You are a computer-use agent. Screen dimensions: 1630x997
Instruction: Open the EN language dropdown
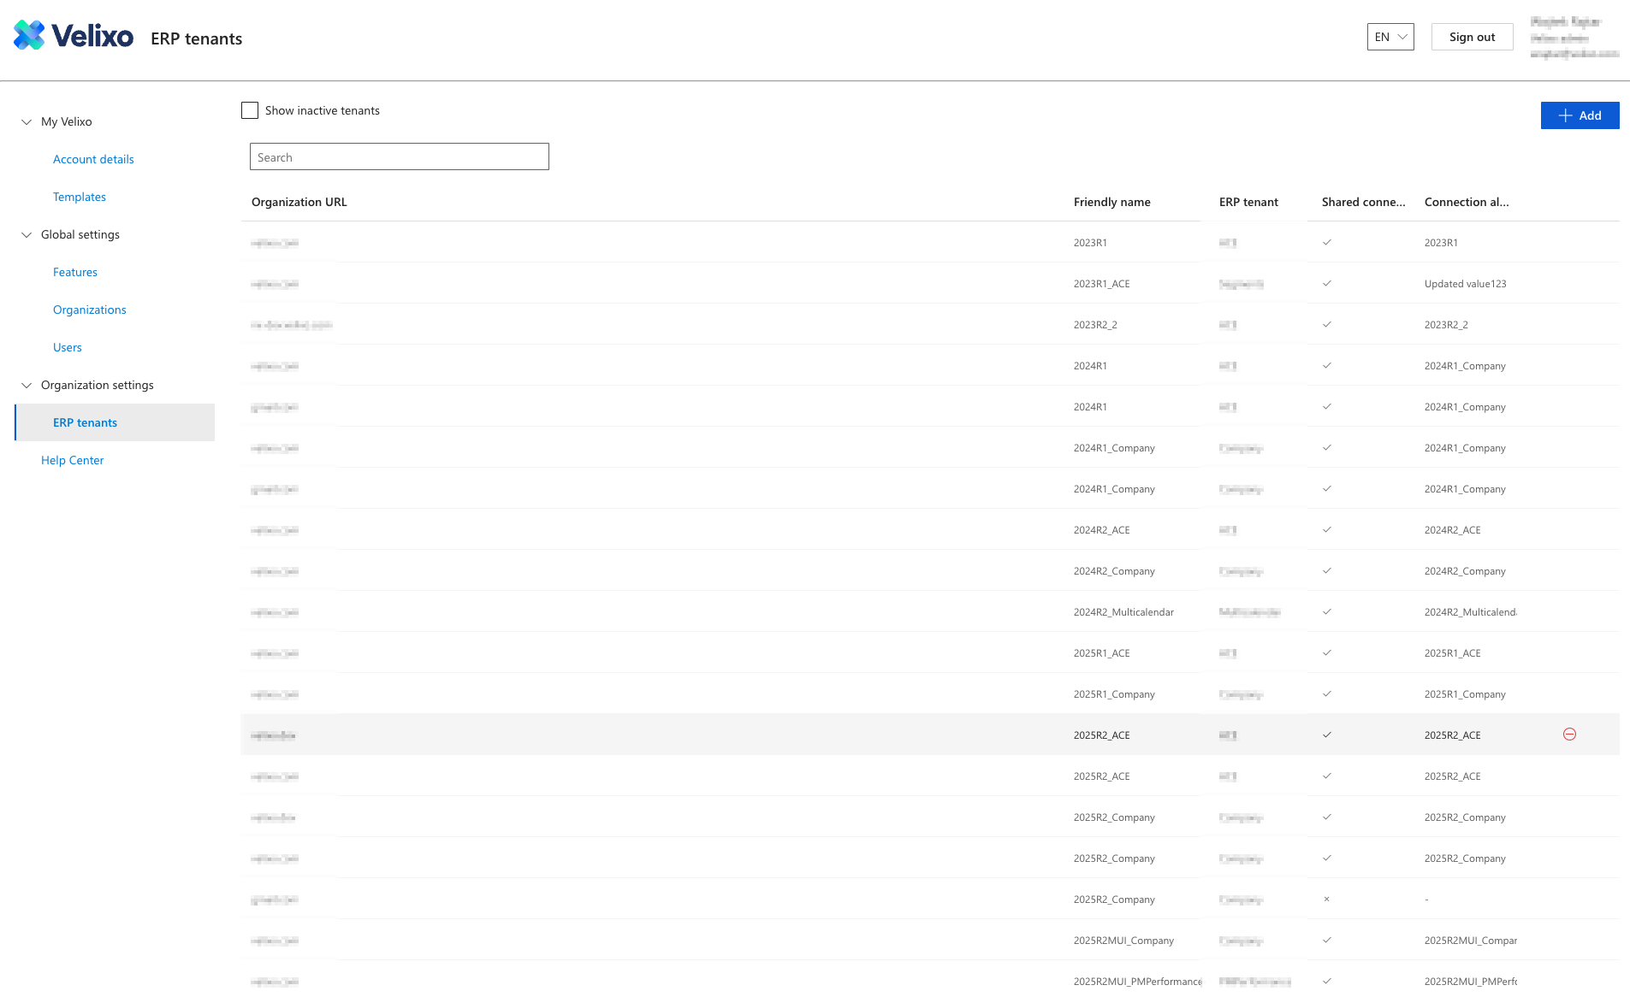pos(1390,37)
